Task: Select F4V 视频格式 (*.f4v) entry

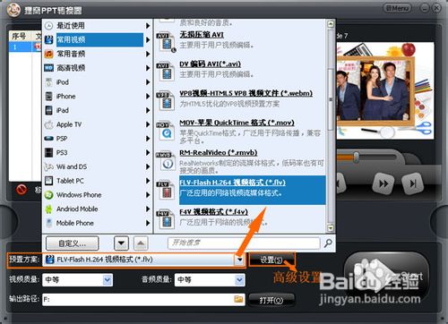Action: tap(213, 212)
